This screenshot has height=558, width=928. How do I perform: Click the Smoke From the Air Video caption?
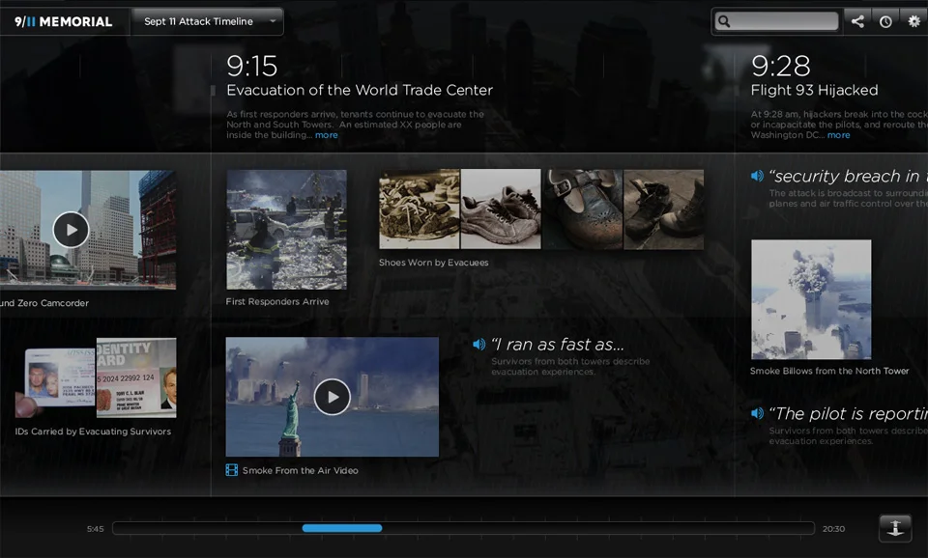(300, 470)
